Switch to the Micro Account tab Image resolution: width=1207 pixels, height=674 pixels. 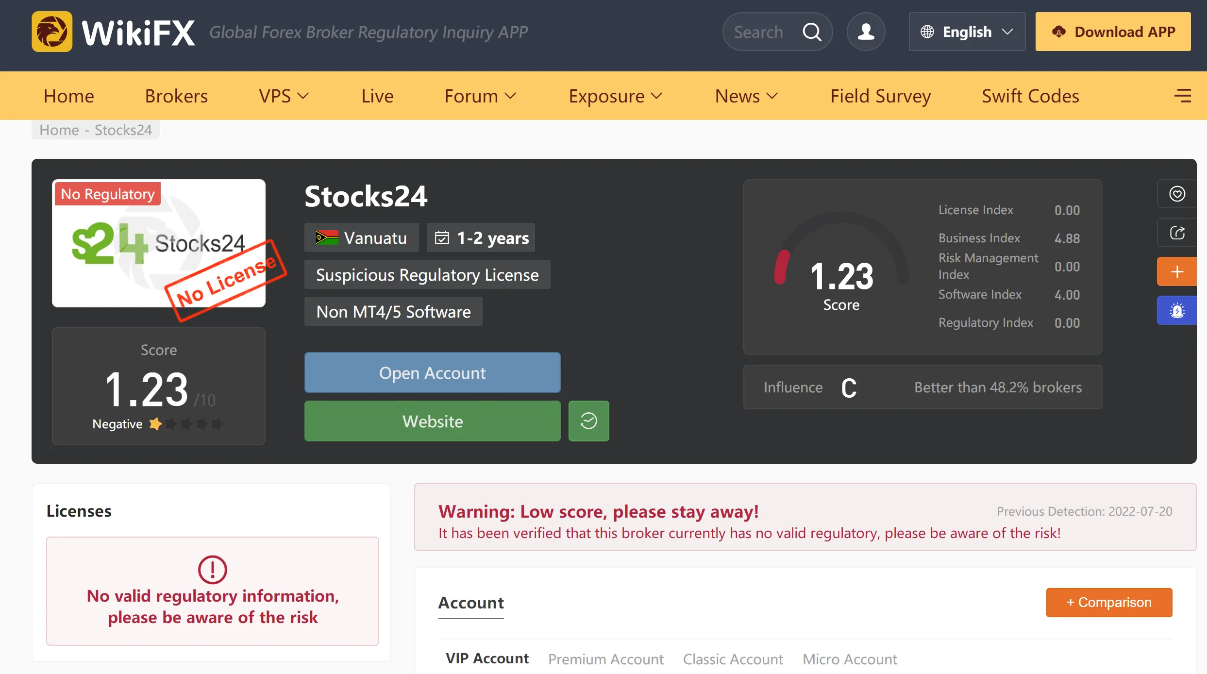(x=850, y=659)
